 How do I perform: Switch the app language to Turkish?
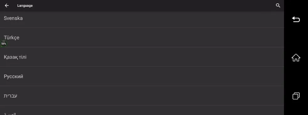click(x=142, y=37)
